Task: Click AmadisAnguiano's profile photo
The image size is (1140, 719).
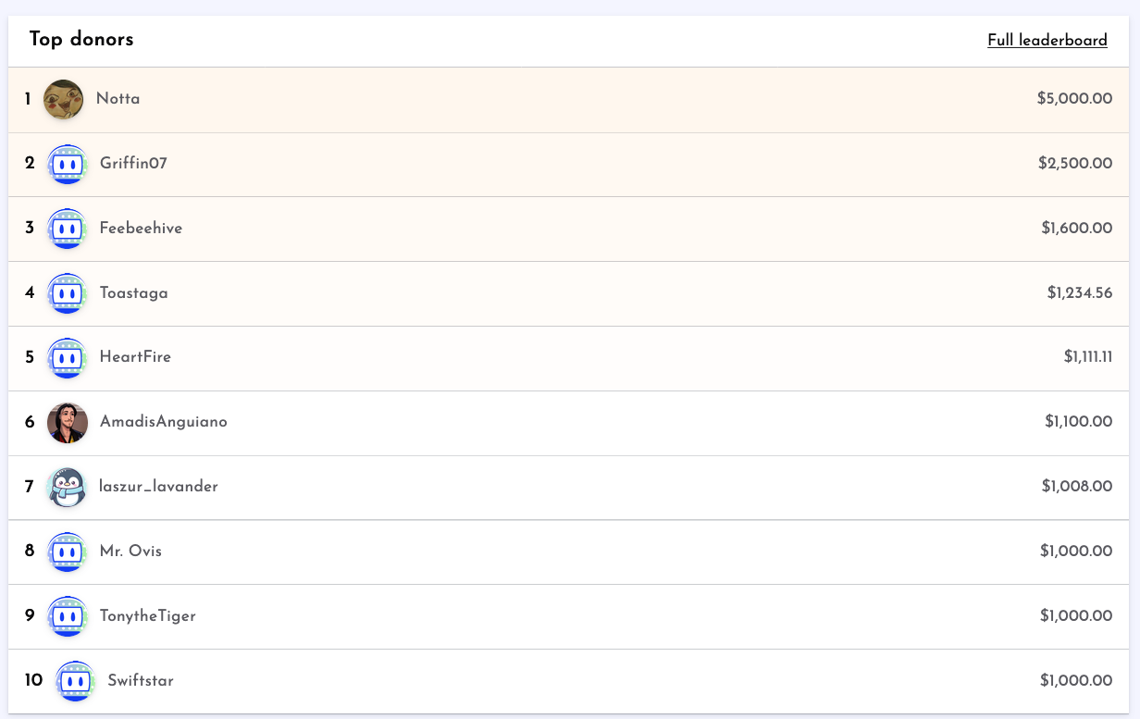Action: (67, 422)
